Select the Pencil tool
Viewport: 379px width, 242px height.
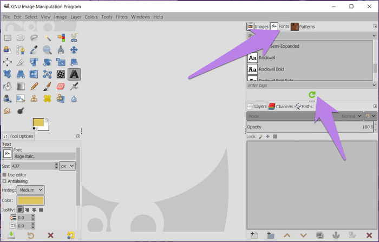(34, 87)
